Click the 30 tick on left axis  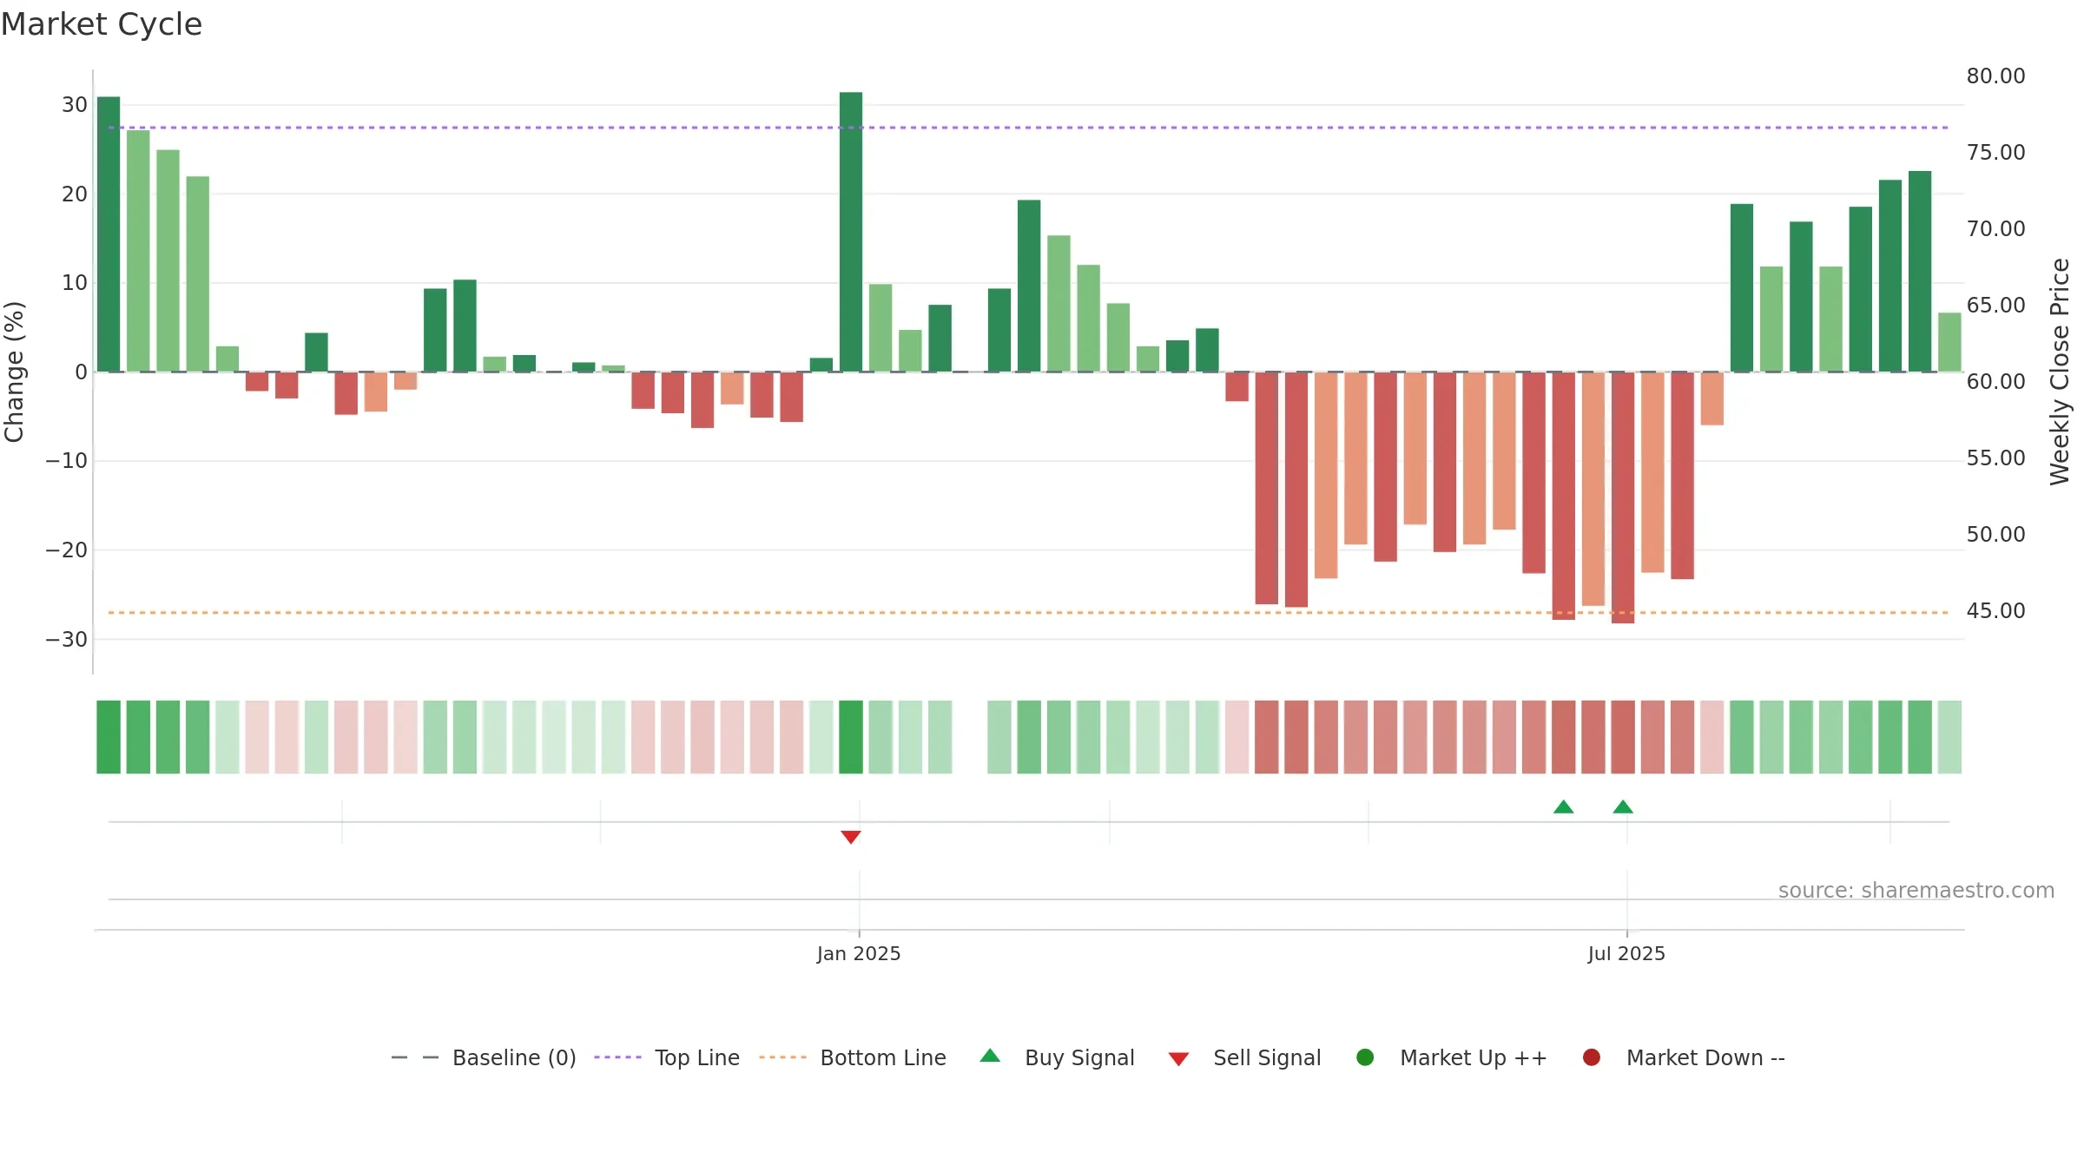(75, 105)
